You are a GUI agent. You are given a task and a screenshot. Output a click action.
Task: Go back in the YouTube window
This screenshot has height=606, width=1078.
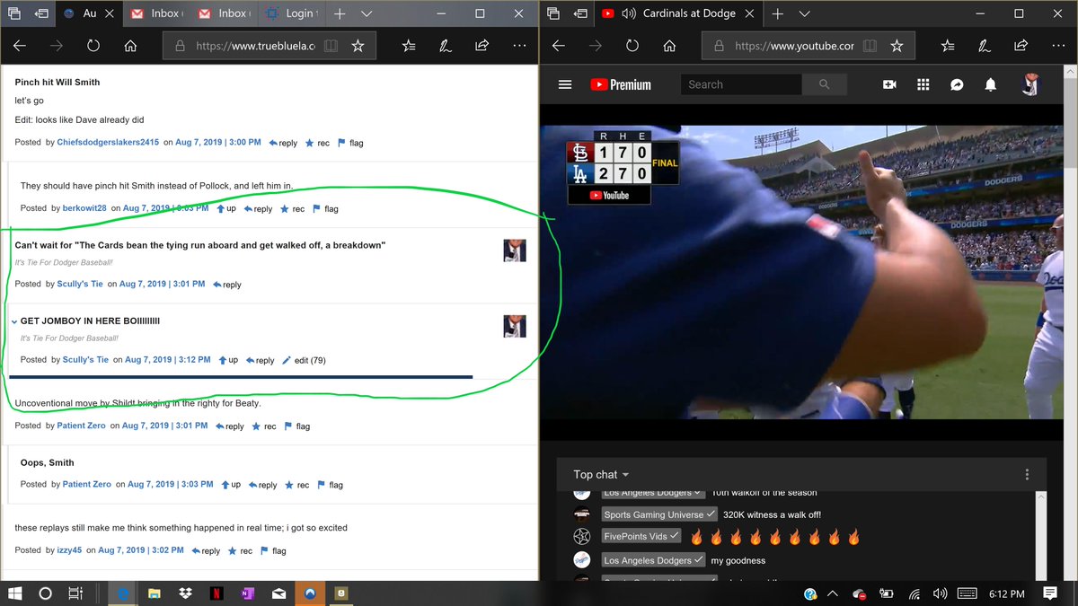(559, 46)
